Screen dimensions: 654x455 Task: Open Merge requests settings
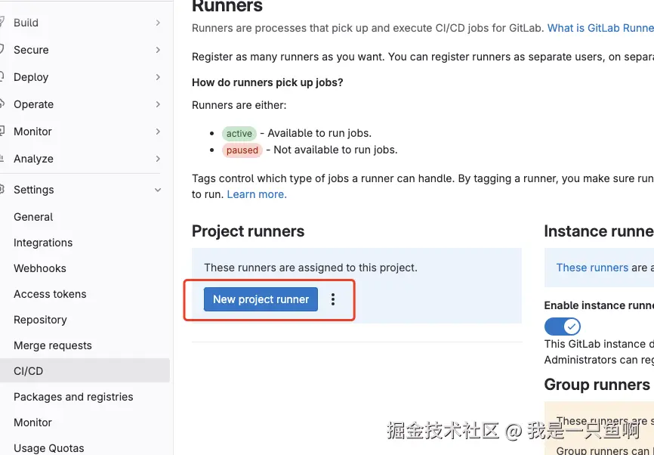53,345
